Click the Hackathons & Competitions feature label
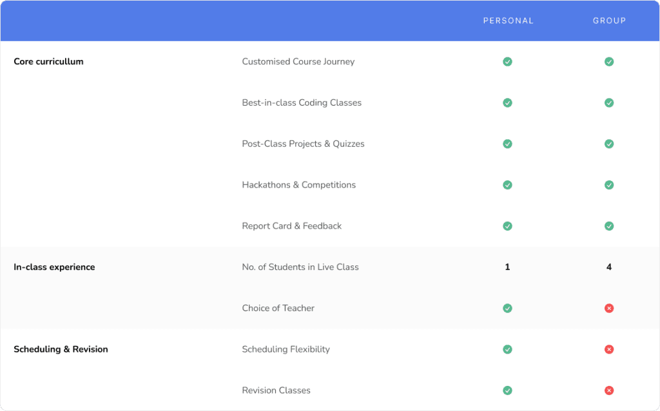The height and width of the screenshot is (411, 660). pos(298,185)
